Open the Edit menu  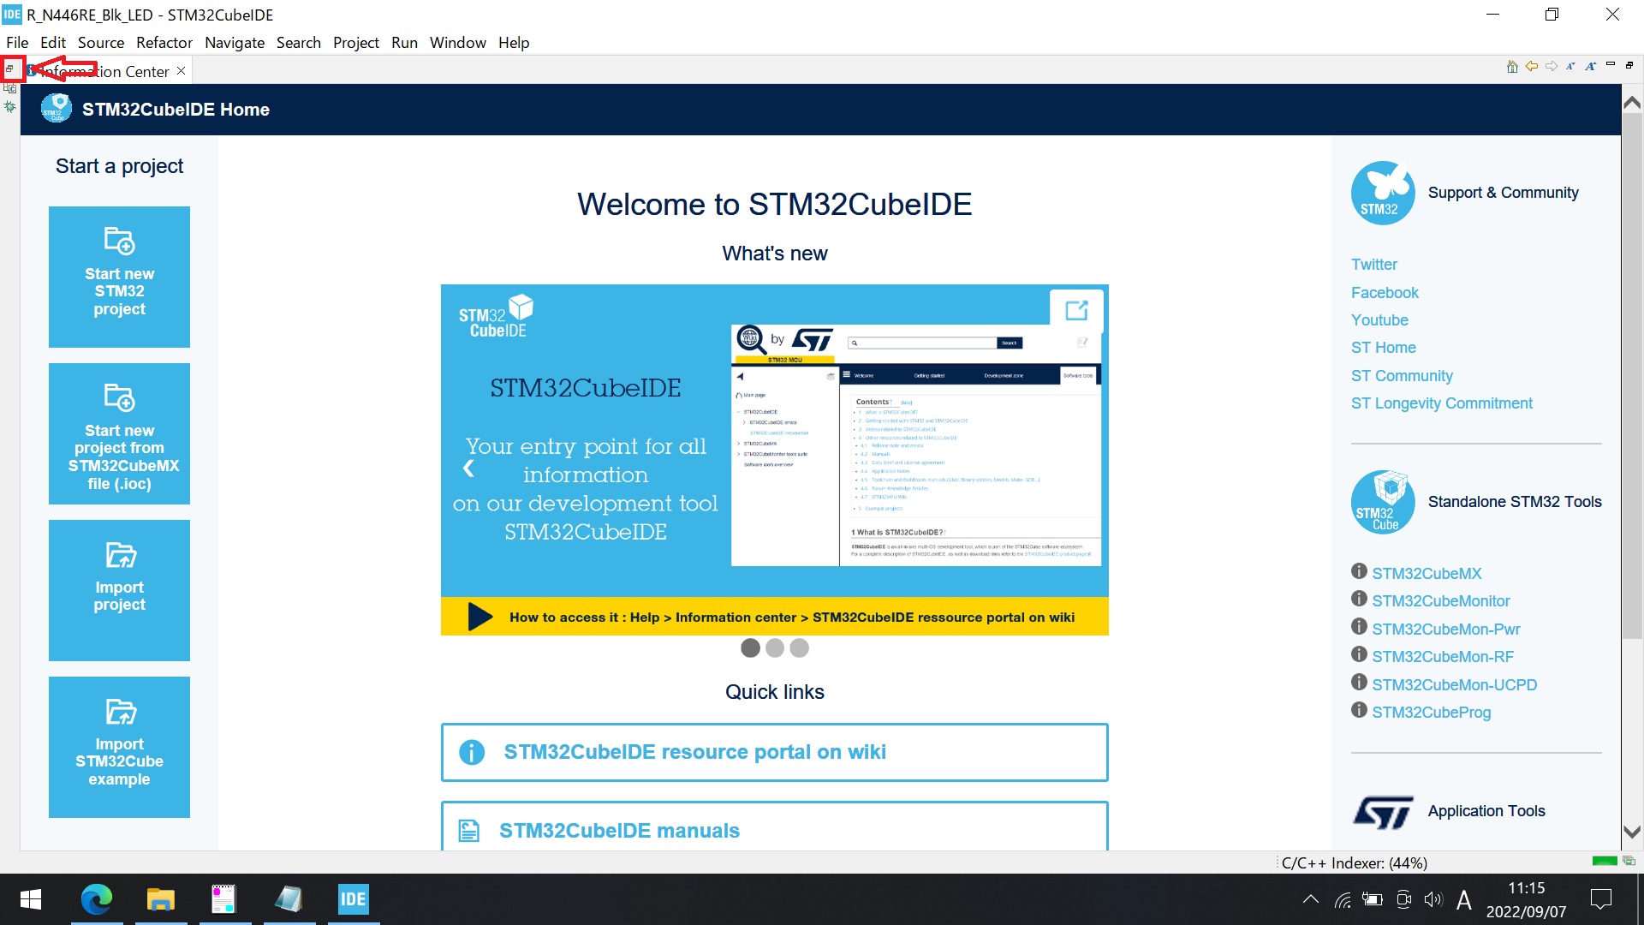53,43
